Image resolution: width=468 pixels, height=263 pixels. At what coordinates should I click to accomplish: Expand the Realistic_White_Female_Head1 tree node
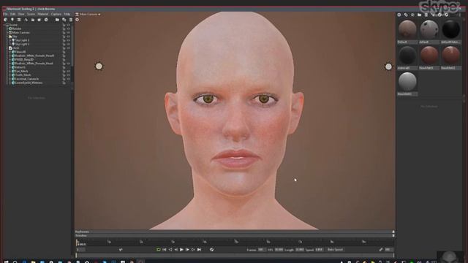pyautogui.click(x=10, y=56)
